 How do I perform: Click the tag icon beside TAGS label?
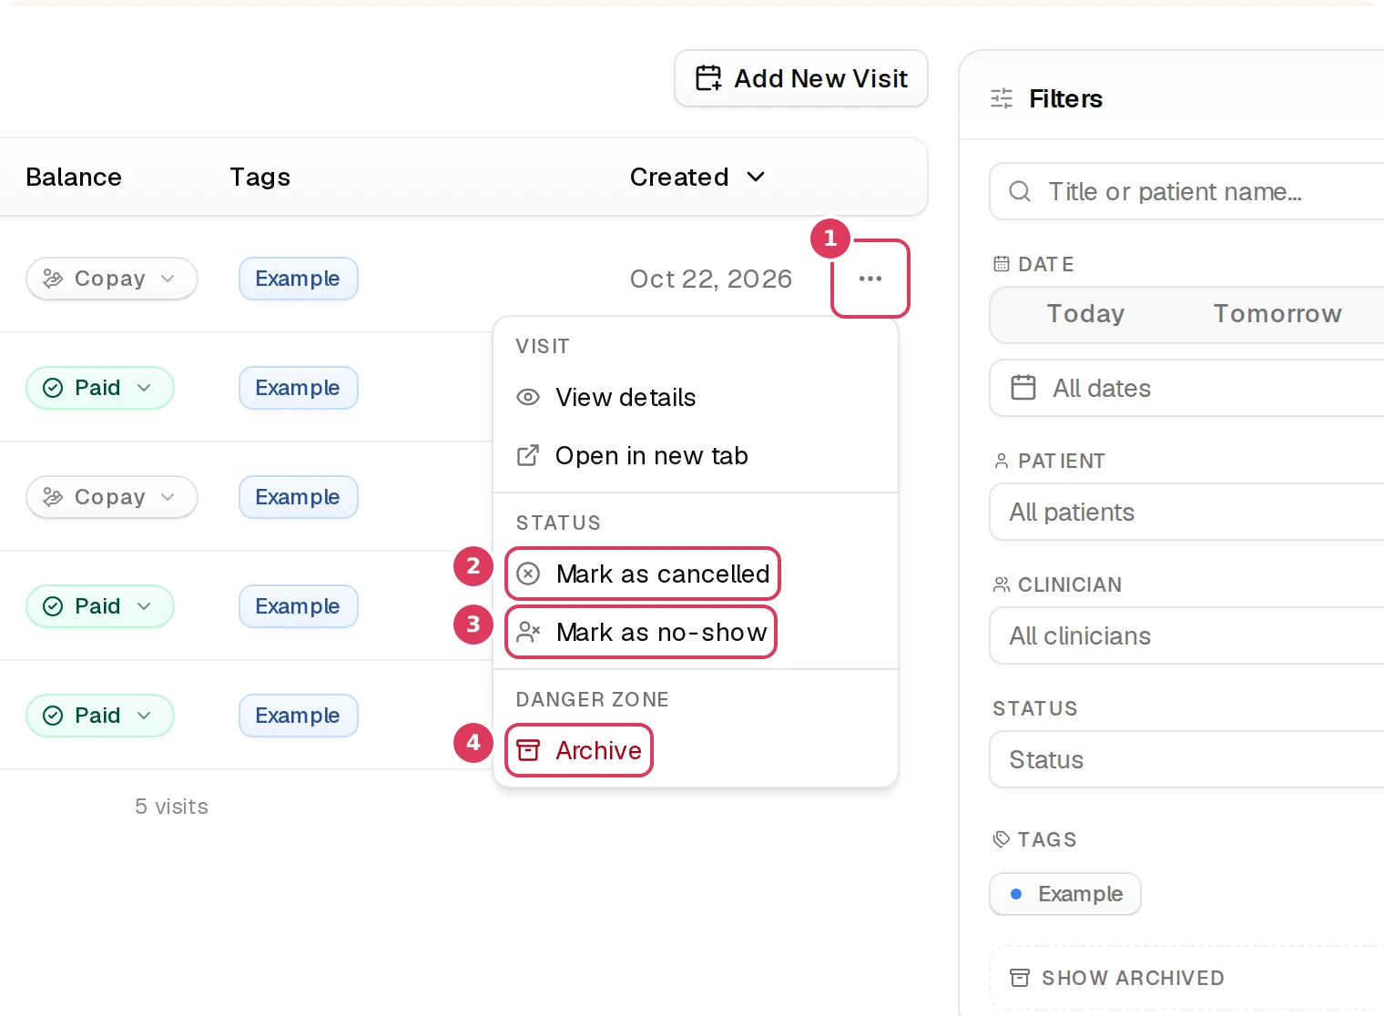click(x=1002, y=839)
